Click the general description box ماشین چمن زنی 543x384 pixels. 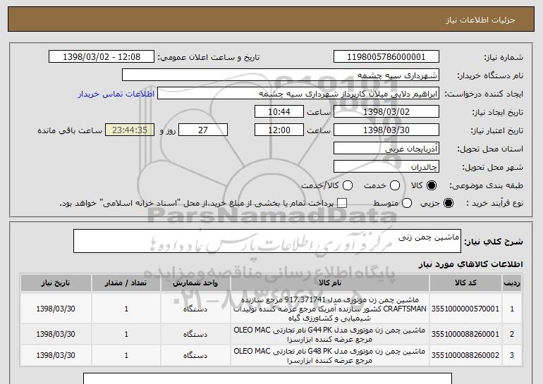tap(267, 241)
